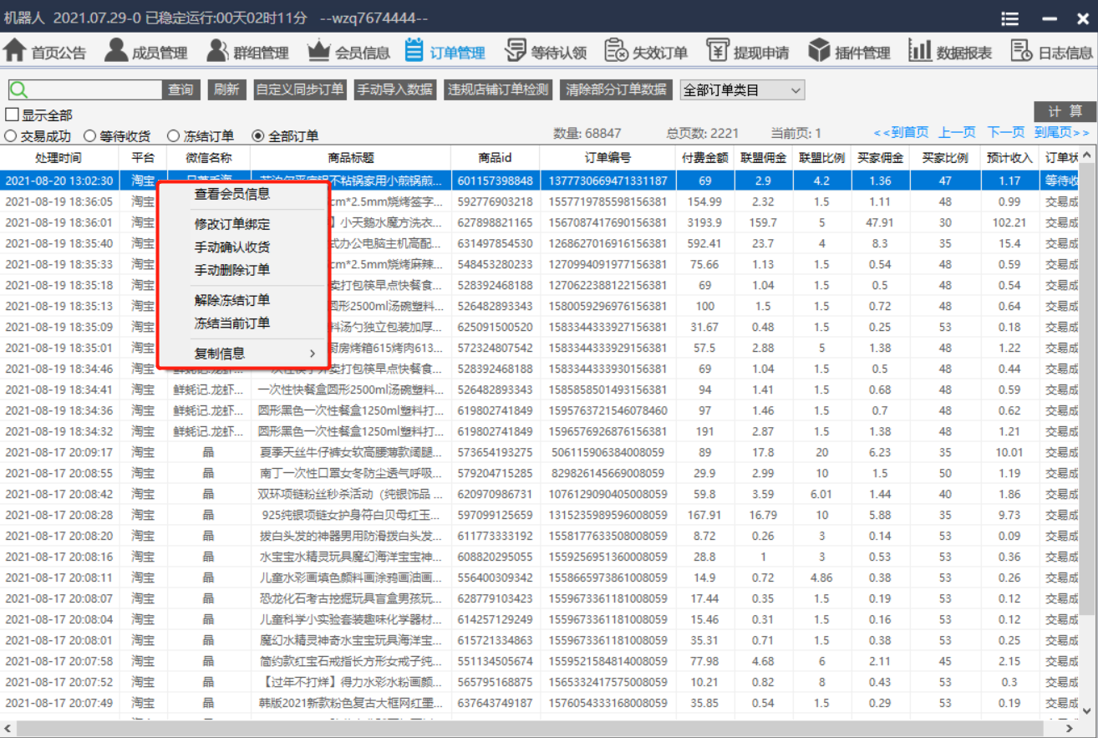
Task: Open 提现申请 withdrawal request icon
Action: (718, 50)
